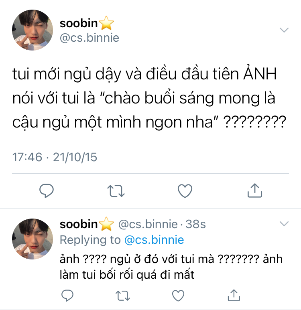Open the gray @cs.binnie handle under main name
The width and height of the screenshot is (301, 310).
89,38
